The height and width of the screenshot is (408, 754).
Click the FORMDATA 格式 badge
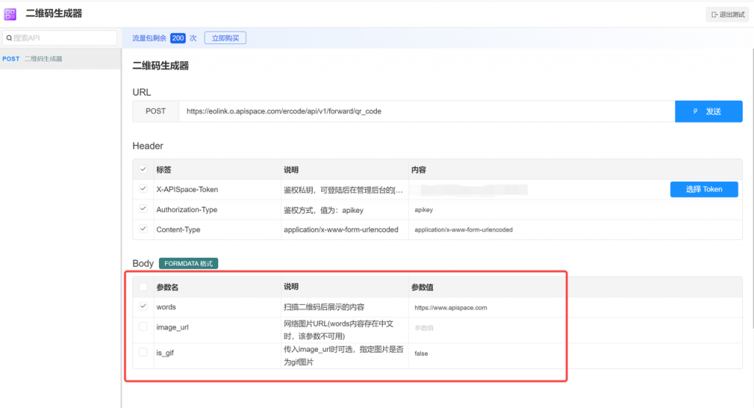point(188,264)
